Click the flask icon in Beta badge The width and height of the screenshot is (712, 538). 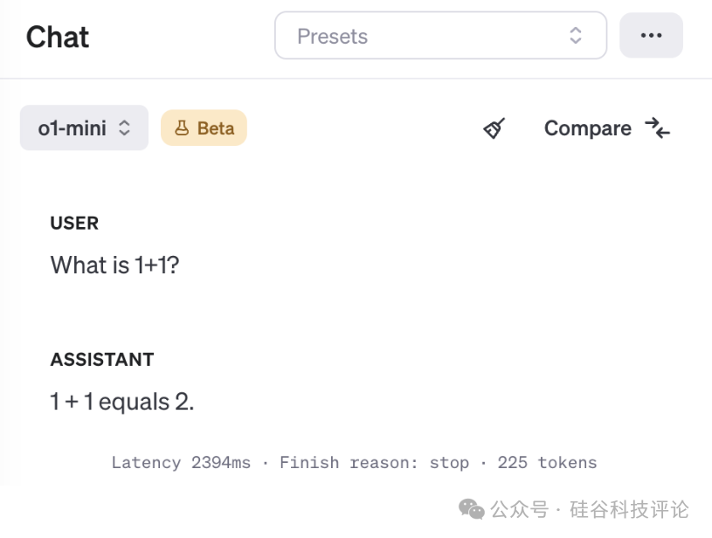pyautogui.click(x=182, y=128)
